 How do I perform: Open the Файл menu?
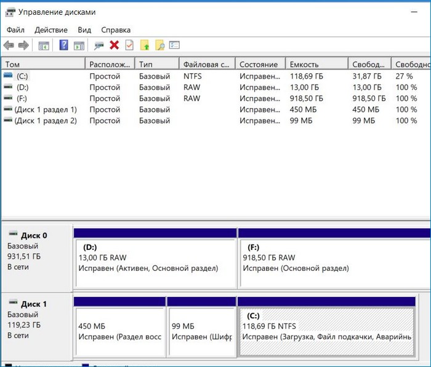click(x=15, y=30)
